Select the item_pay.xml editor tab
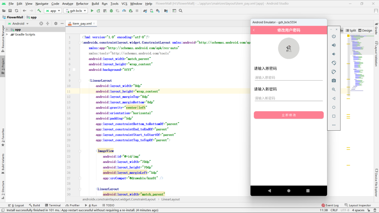 coord(82,23)
